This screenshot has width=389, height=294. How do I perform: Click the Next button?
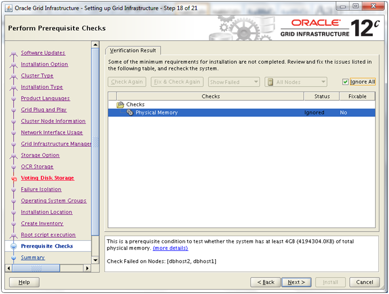coord(296,282)
